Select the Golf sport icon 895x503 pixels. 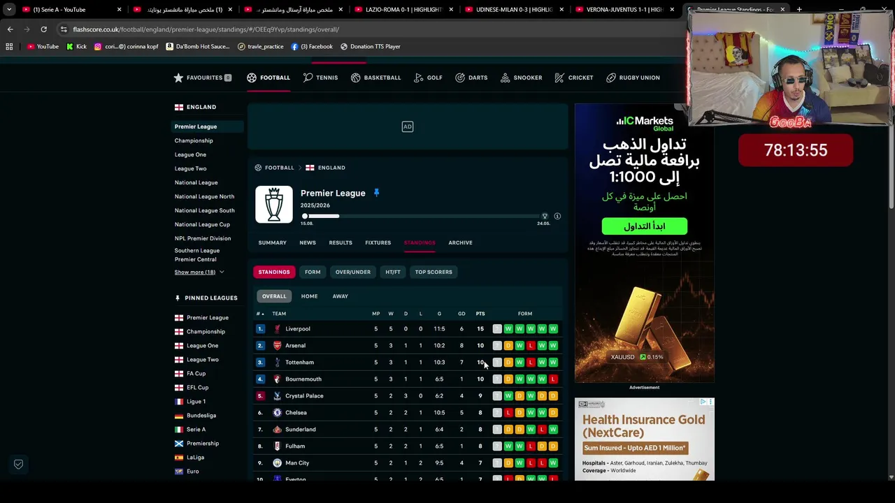[419, 78]
